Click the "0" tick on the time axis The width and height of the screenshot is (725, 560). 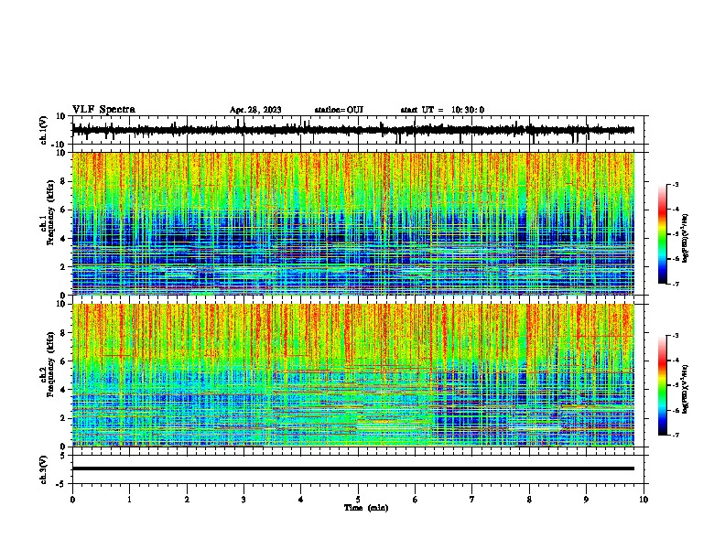coord(72,500)
